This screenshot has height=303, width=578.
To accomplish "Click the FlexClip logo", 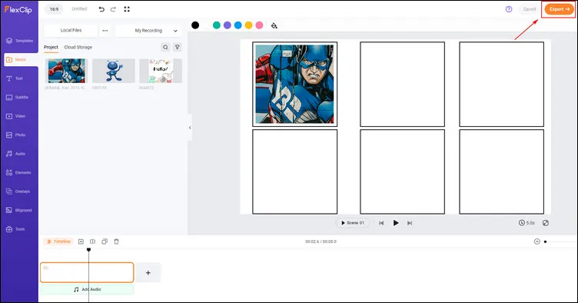I will click(18, 9).
